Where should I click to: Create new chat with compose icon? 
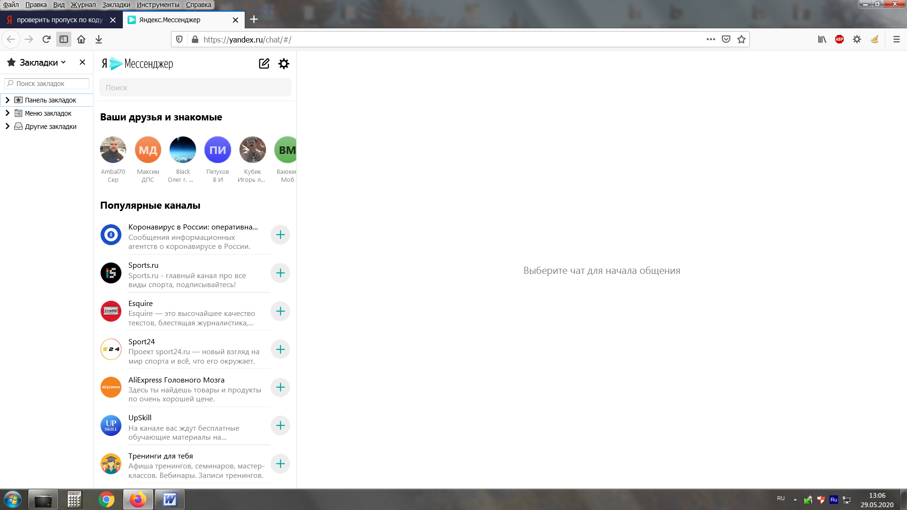pyautogui.click(x=264, y=64)
